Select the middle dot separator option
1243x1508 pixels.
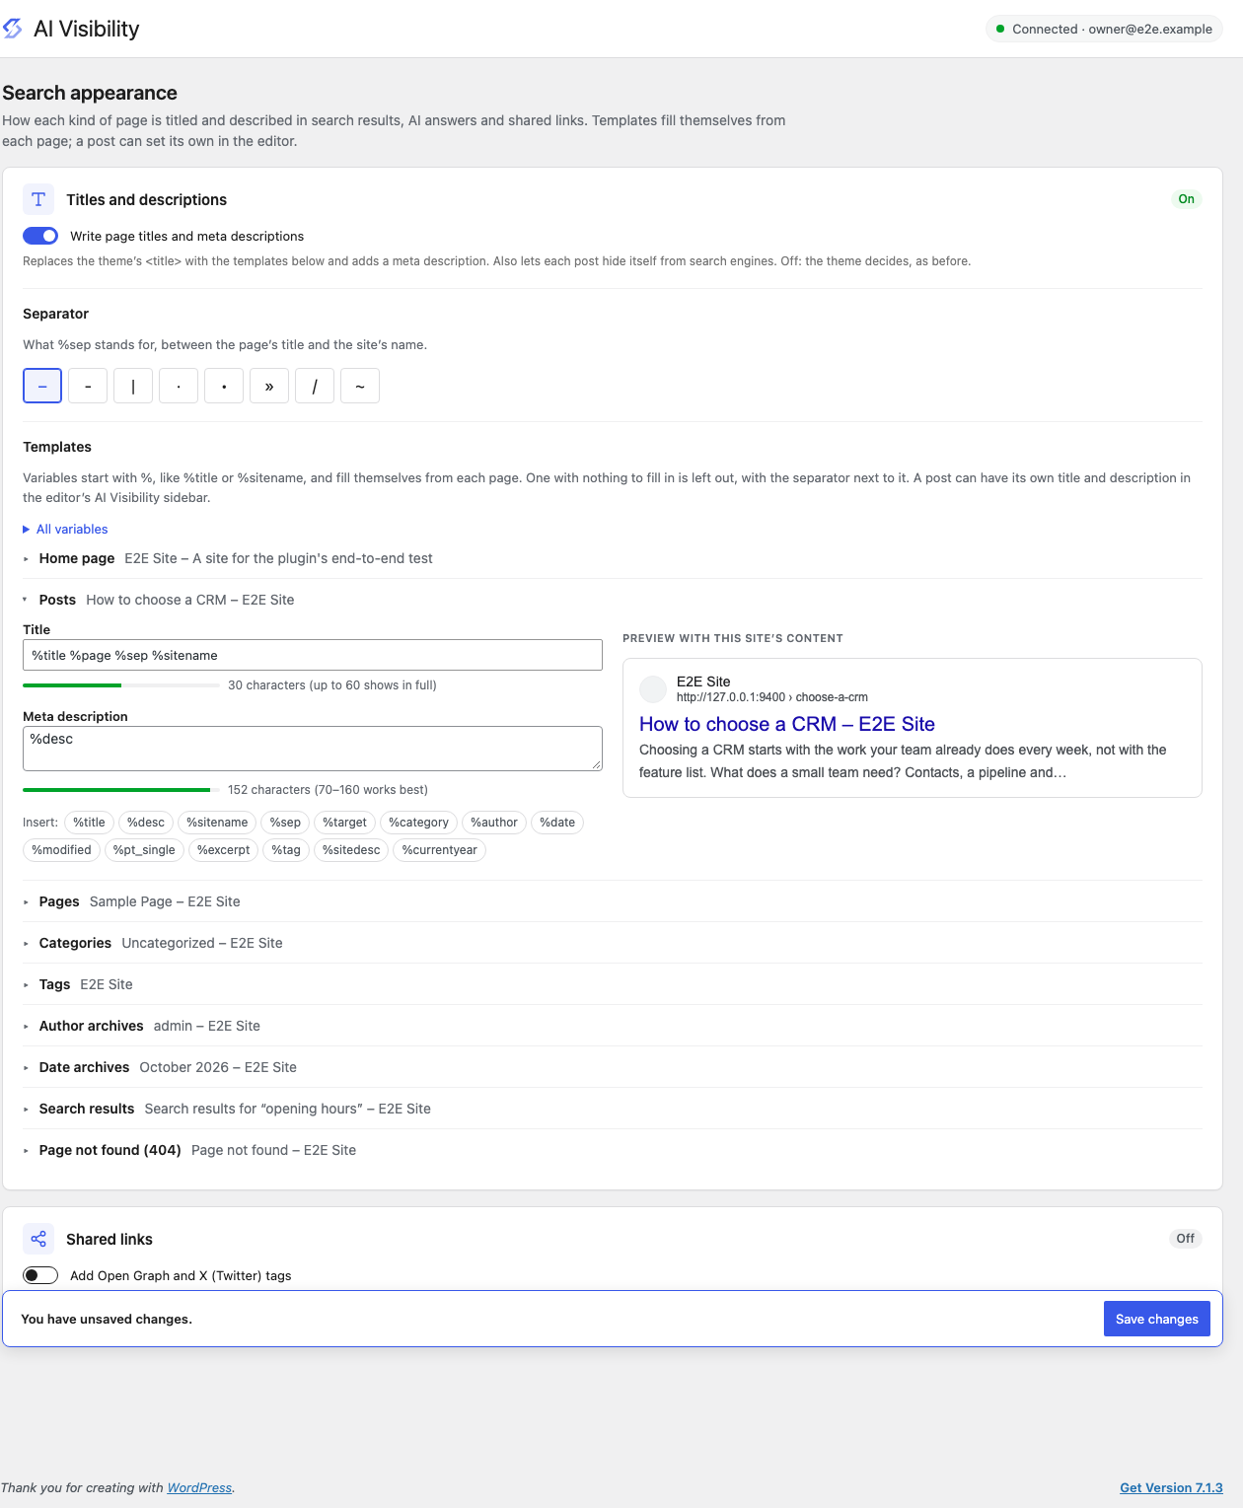click(x=179, y=386)
